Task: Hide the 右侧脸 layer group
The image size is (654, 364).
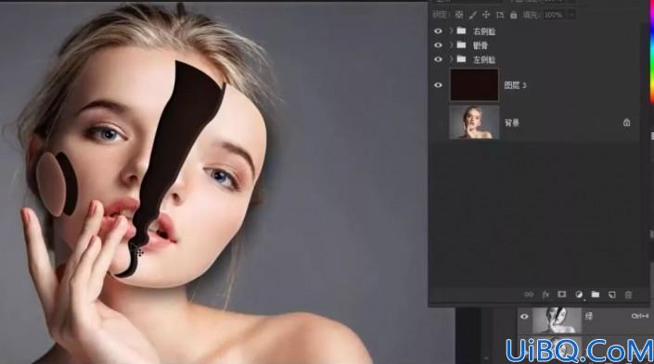Action: 438,31
